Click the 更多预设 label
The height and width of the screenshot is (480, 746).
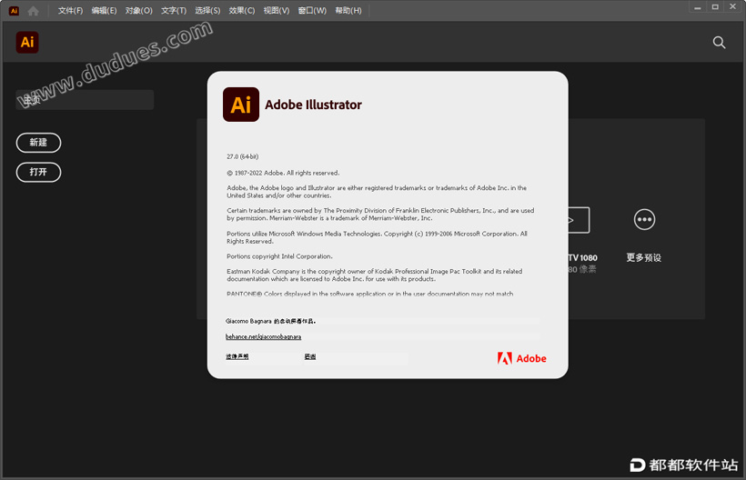tap(644, 257)
